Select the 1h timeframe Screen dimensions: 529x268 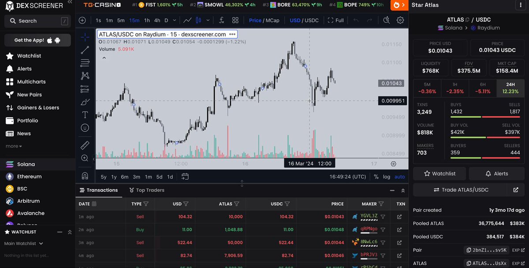(x=147, y=20)
